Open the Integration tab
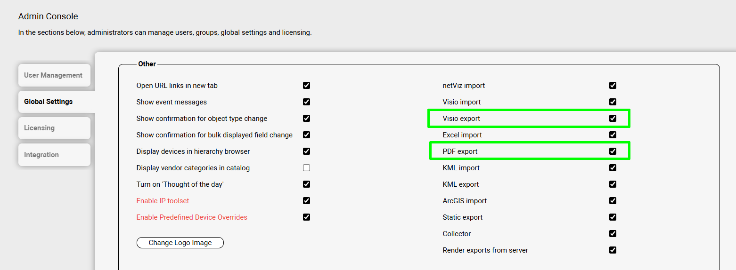 tap(41, 155)
